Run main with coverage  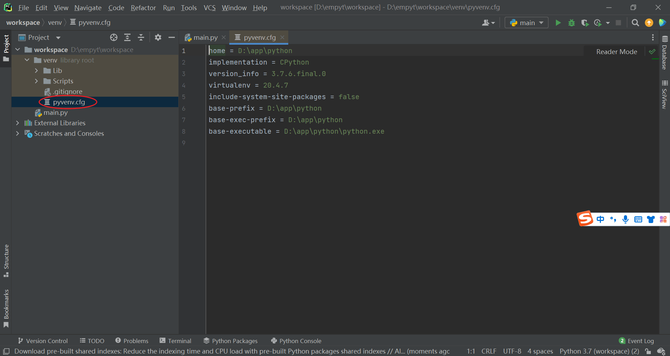pos(585,23)
